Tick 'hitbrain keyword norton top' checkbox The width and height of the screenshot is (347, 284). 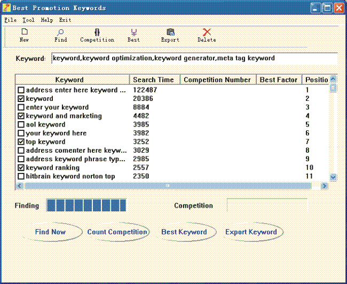tap(21, 176)
